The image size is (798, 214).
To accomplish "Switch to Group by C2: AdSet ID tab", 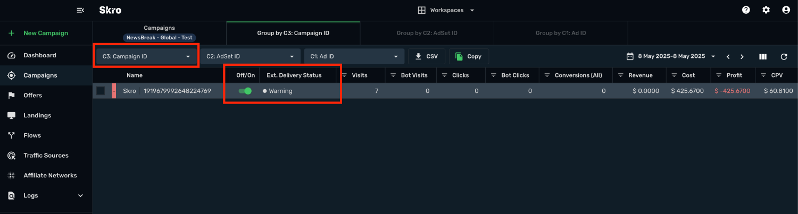I will click(427, 33).
